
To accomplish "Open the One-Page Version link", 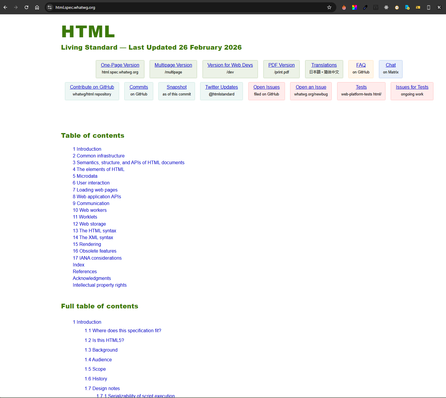I will [x=120, y=65].
